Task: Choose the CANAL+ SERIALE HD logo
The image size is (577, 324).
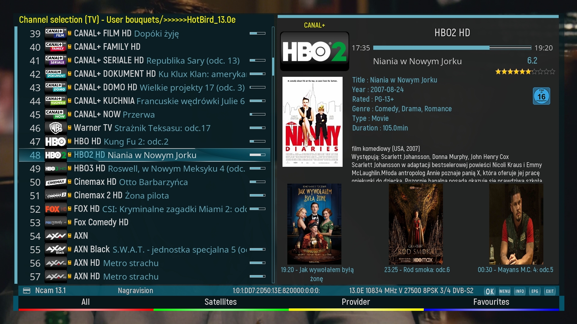Action: 56,60
